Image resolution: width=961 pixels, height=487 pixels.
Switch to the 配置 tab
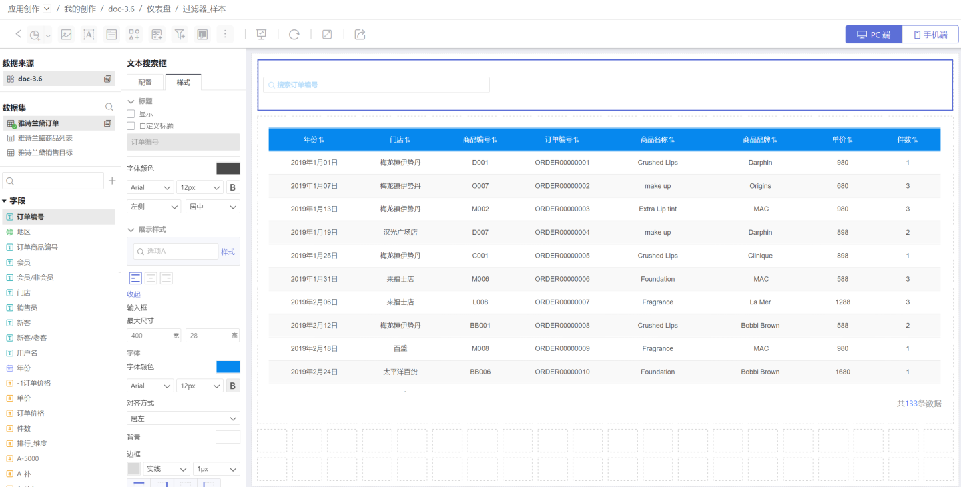(145, 83)
